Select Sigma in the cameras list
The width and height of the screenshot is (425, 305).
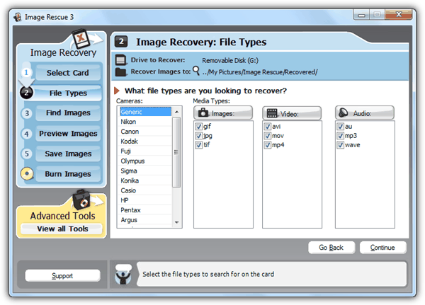(145, 171)
